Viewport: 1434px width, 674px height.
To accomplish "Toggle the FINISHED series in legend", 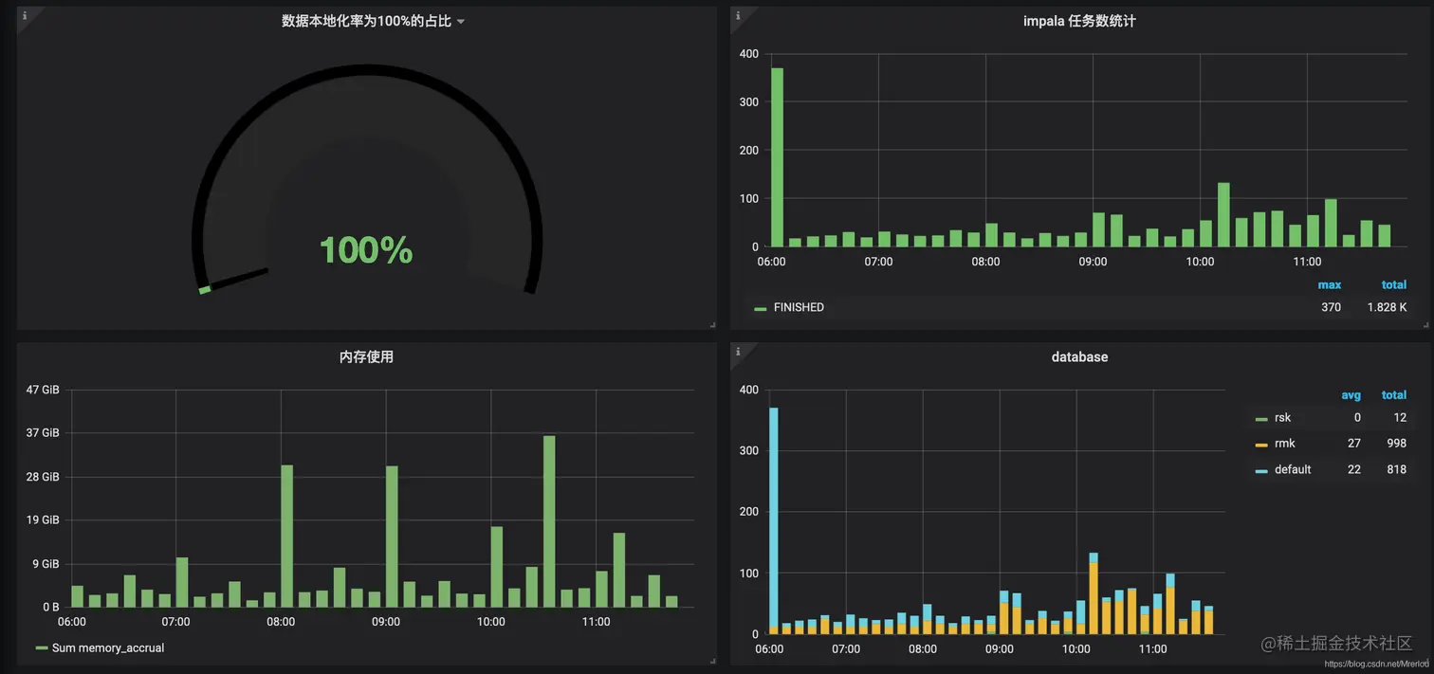I will tap(799, 307).
